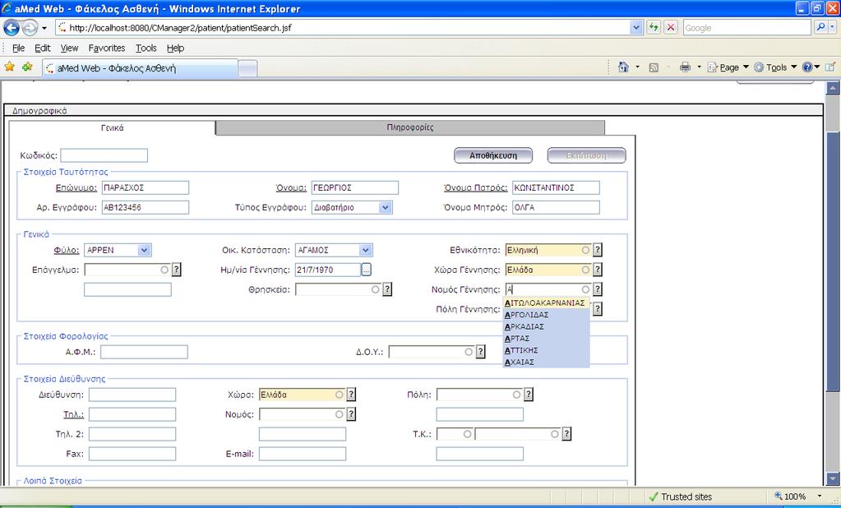
Task: Click the page scrollbar up arrow
Action: click(x=833, y=87)
